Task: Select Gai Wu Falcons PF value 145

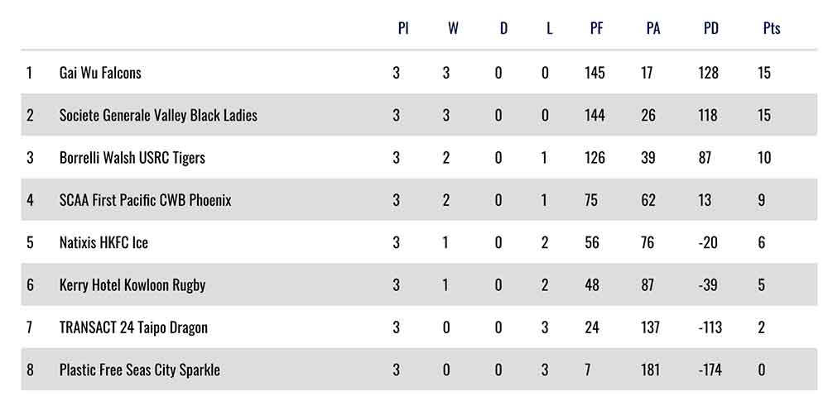Action: click(x=595, y=73)
